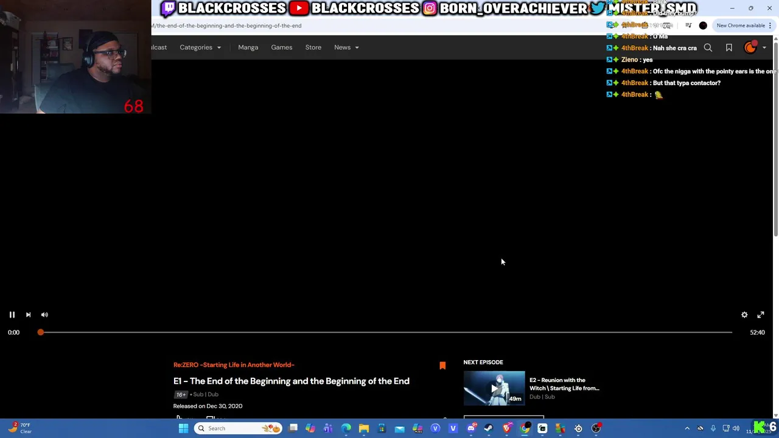779x438 pixels.
Task: Click New Chrome available update button
Action: click(741, 26)
